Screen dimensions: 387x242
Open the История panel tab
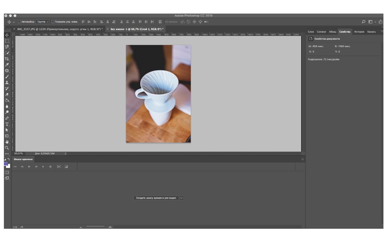point(359,32)
